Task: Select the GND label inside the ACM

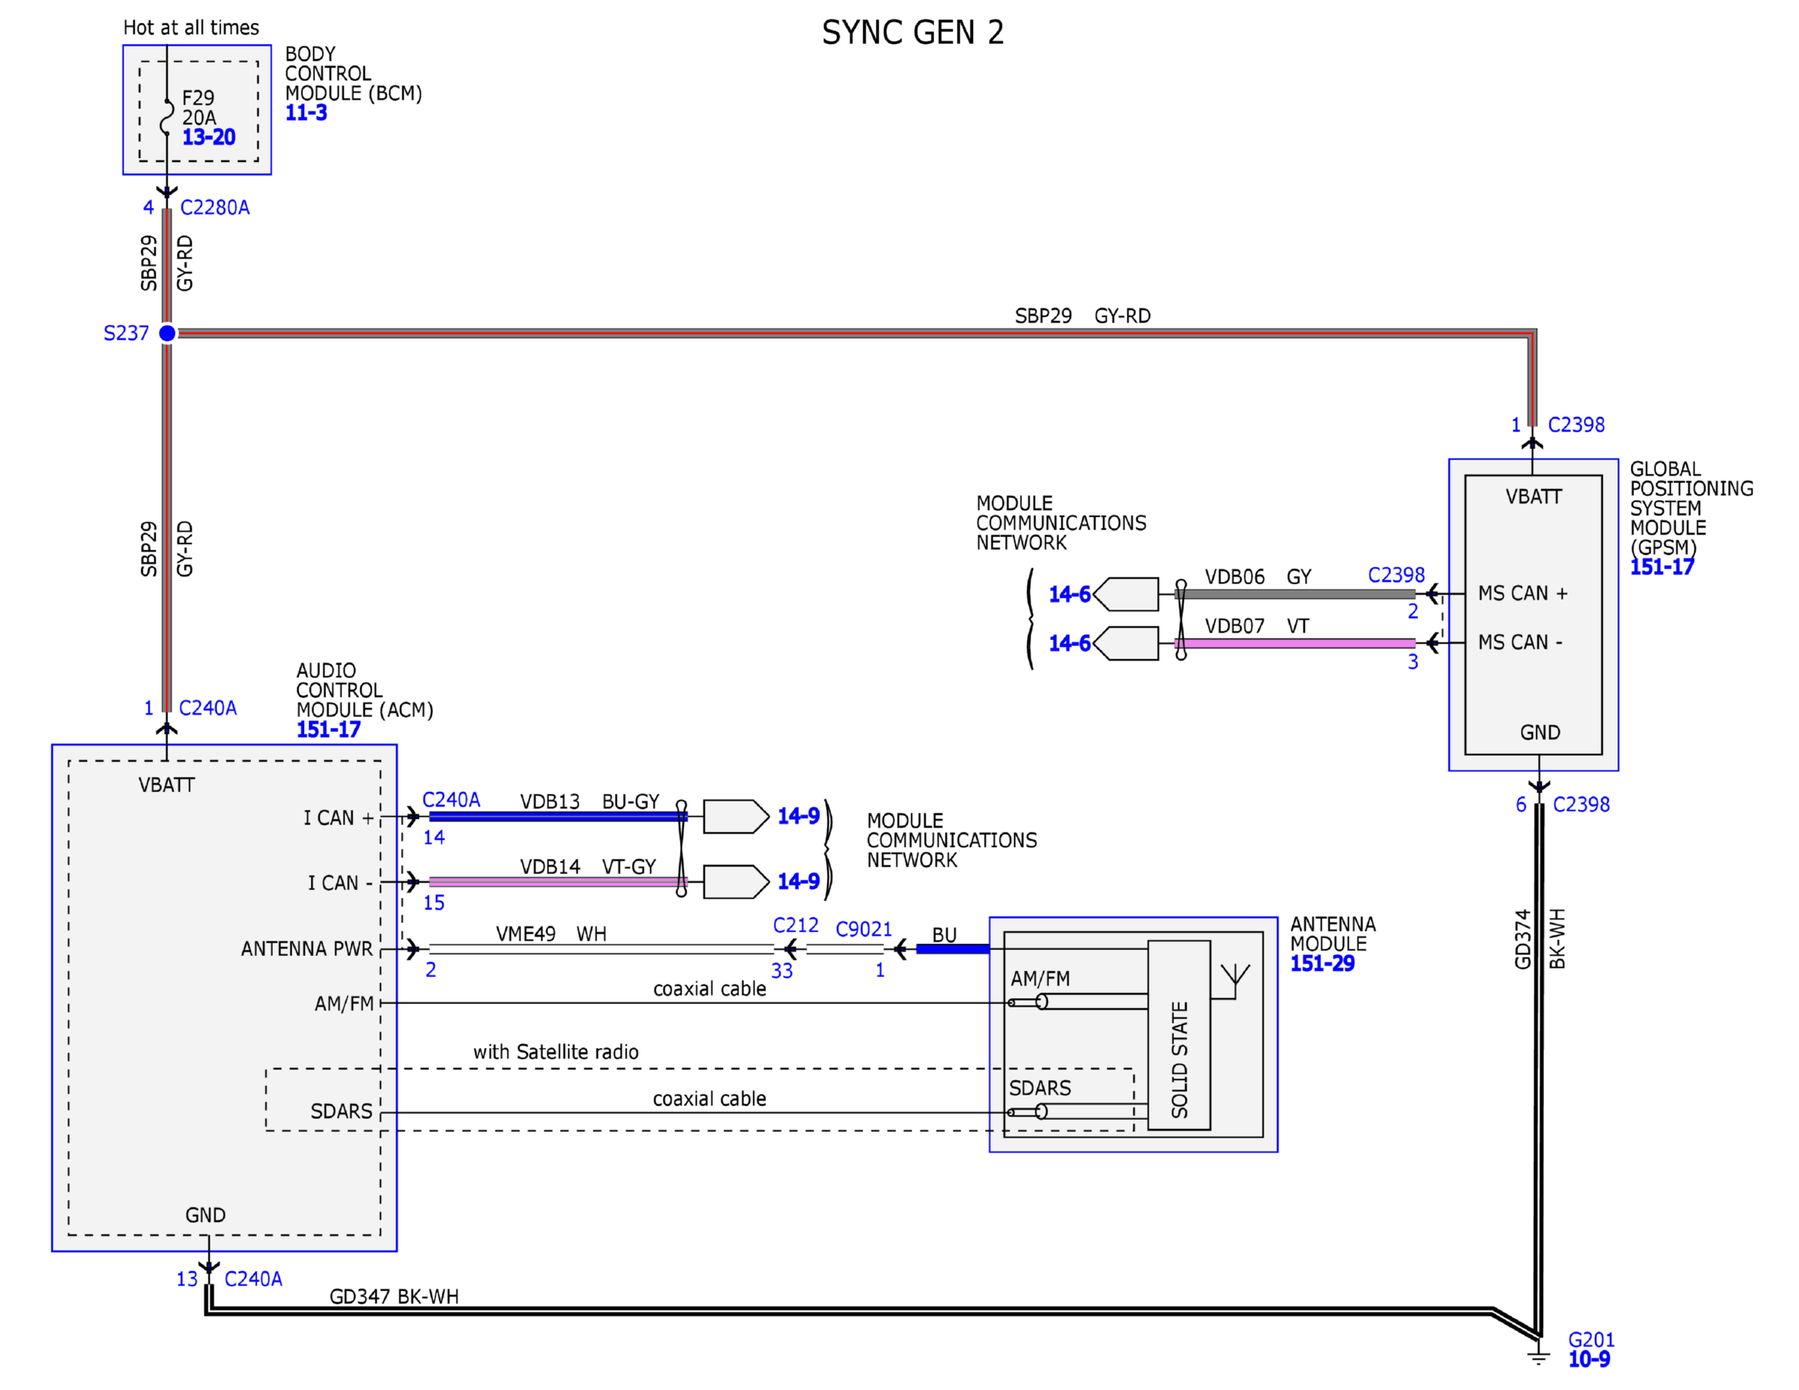Action: (205, 1215)
